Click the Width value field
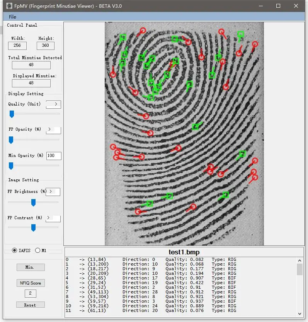Screen dimensions: 308x322 [17, 46]
